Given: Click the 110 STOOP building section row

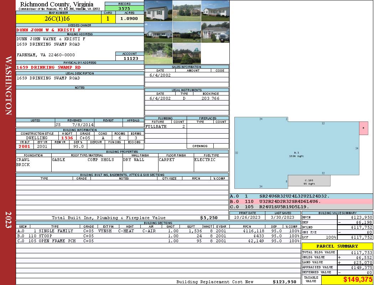Looking at the screenshot, I should click(x=158, y=236).
